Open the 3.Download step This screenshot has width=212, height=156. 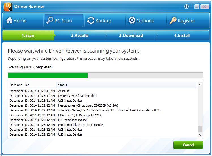pos(131,36)
